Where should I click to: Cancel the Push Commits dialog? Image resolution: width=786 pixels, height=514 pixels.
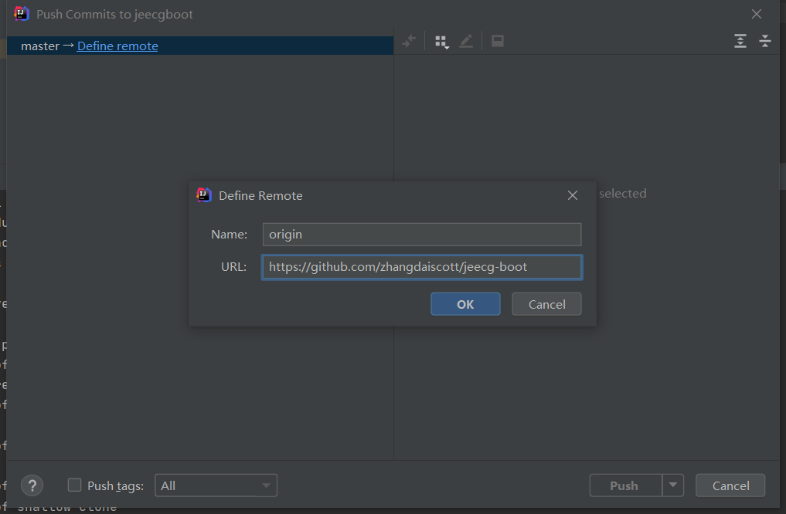click(x=731, y=485)
